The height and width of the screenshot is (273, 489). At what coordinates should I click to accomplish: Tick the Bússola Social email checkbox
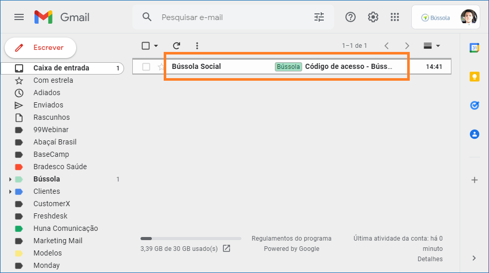coord(146,67)
